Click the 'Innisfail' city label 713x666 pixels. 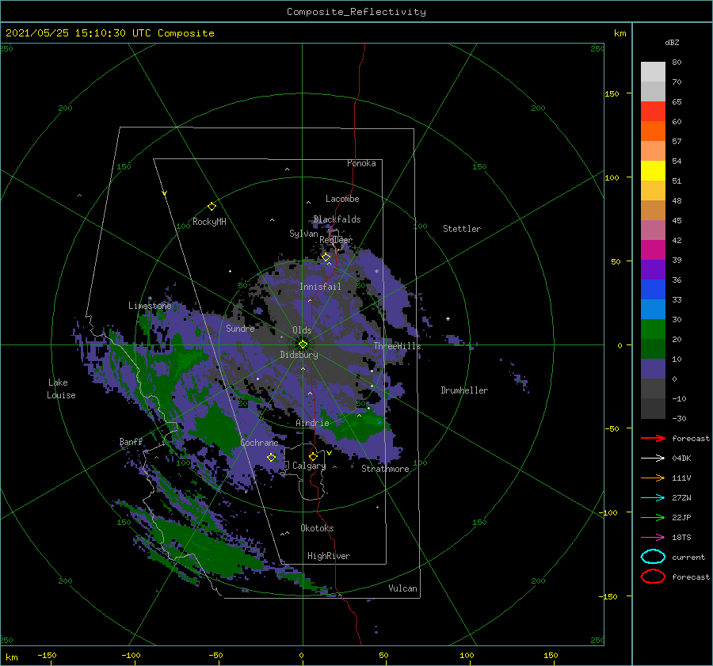pos(320,287)
